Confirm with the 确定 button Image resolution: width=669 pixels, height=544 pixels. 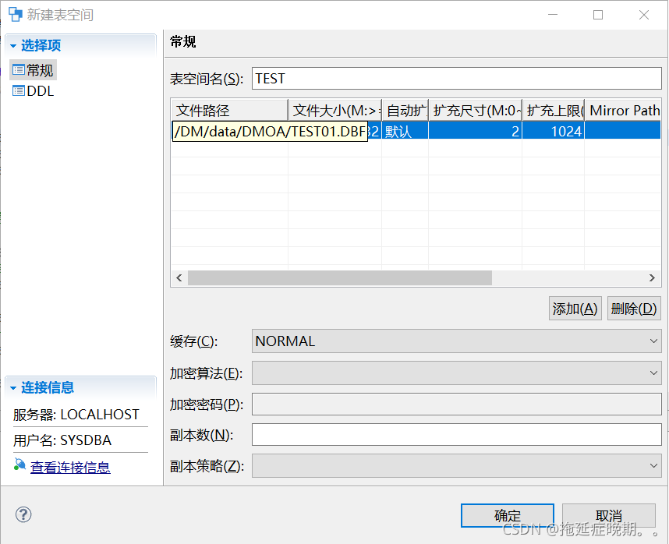(x=508, y=515)
